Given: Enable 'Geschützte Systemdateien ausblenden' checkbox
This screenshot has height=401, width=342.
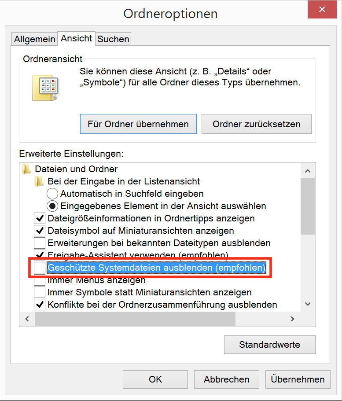Looking at the screenshot, I should [x=40, y=268].
